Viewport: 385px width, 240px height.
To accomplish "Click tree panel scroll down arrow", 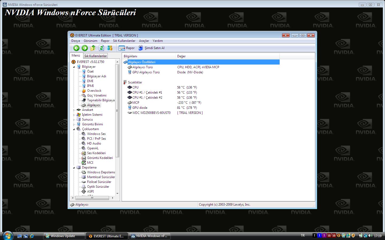I will 117,194.
